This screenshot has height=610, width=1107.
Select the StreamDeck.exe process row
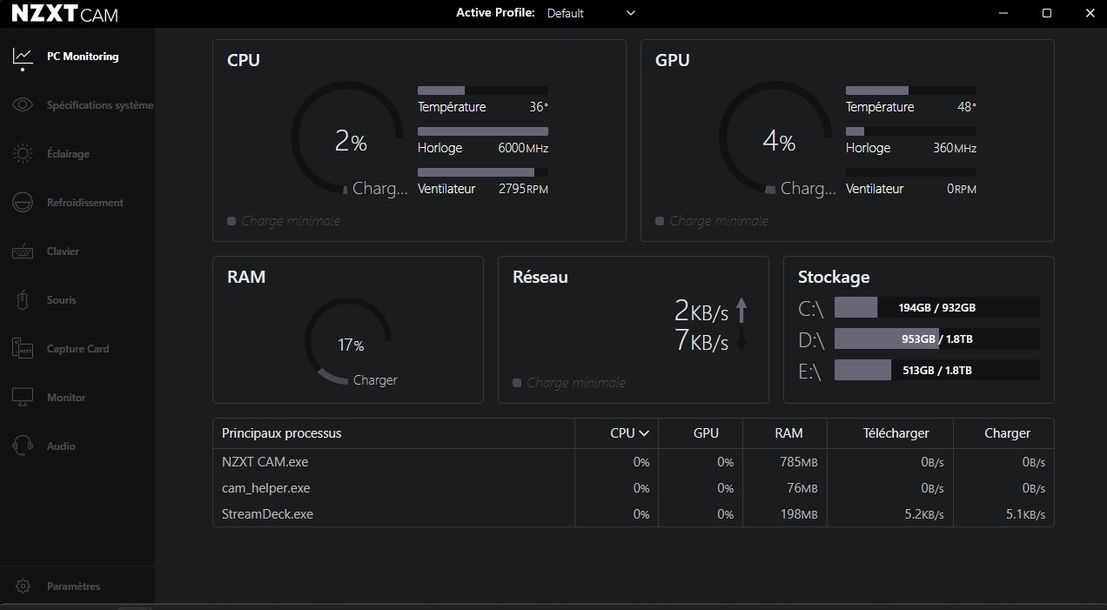pyautogui.click(x=267, y=514)
